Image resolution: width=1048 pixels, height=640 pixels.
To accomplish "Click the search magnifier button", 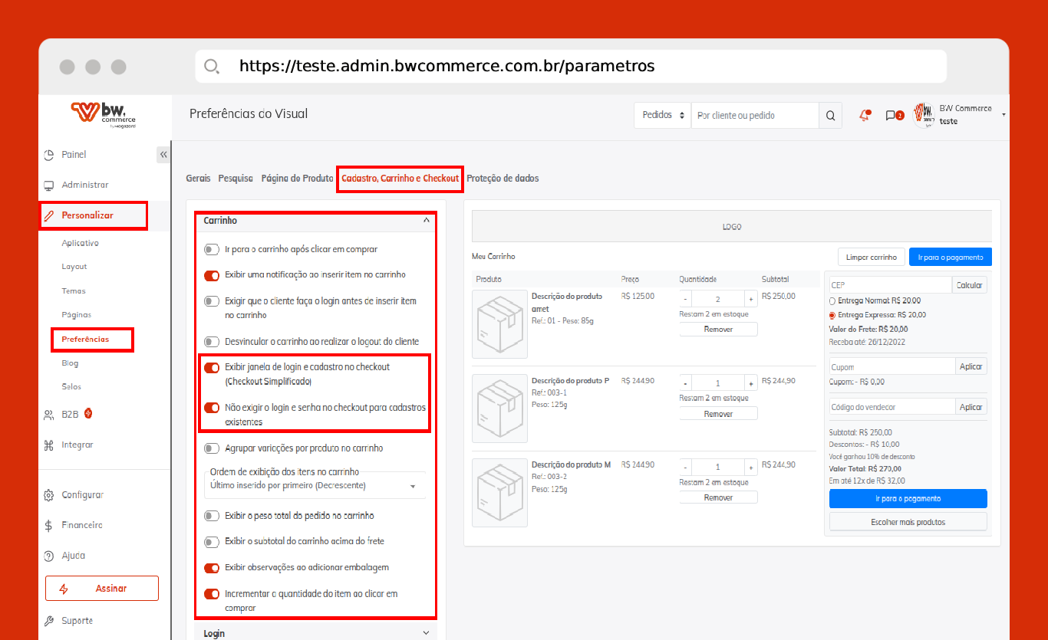I will (x=830, y=116).
